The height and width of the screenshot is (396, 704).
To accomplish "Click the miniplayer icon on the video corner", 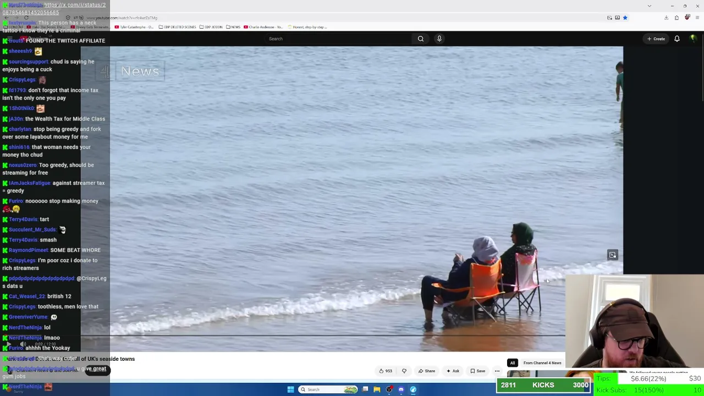I will pyautogui.click(x=612, y=255).
